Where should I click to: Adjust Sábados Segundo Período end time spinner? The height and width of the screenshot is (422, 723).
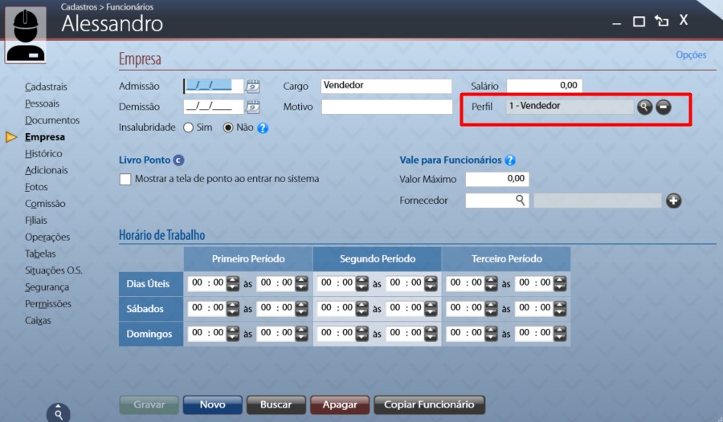coord(431,308)
